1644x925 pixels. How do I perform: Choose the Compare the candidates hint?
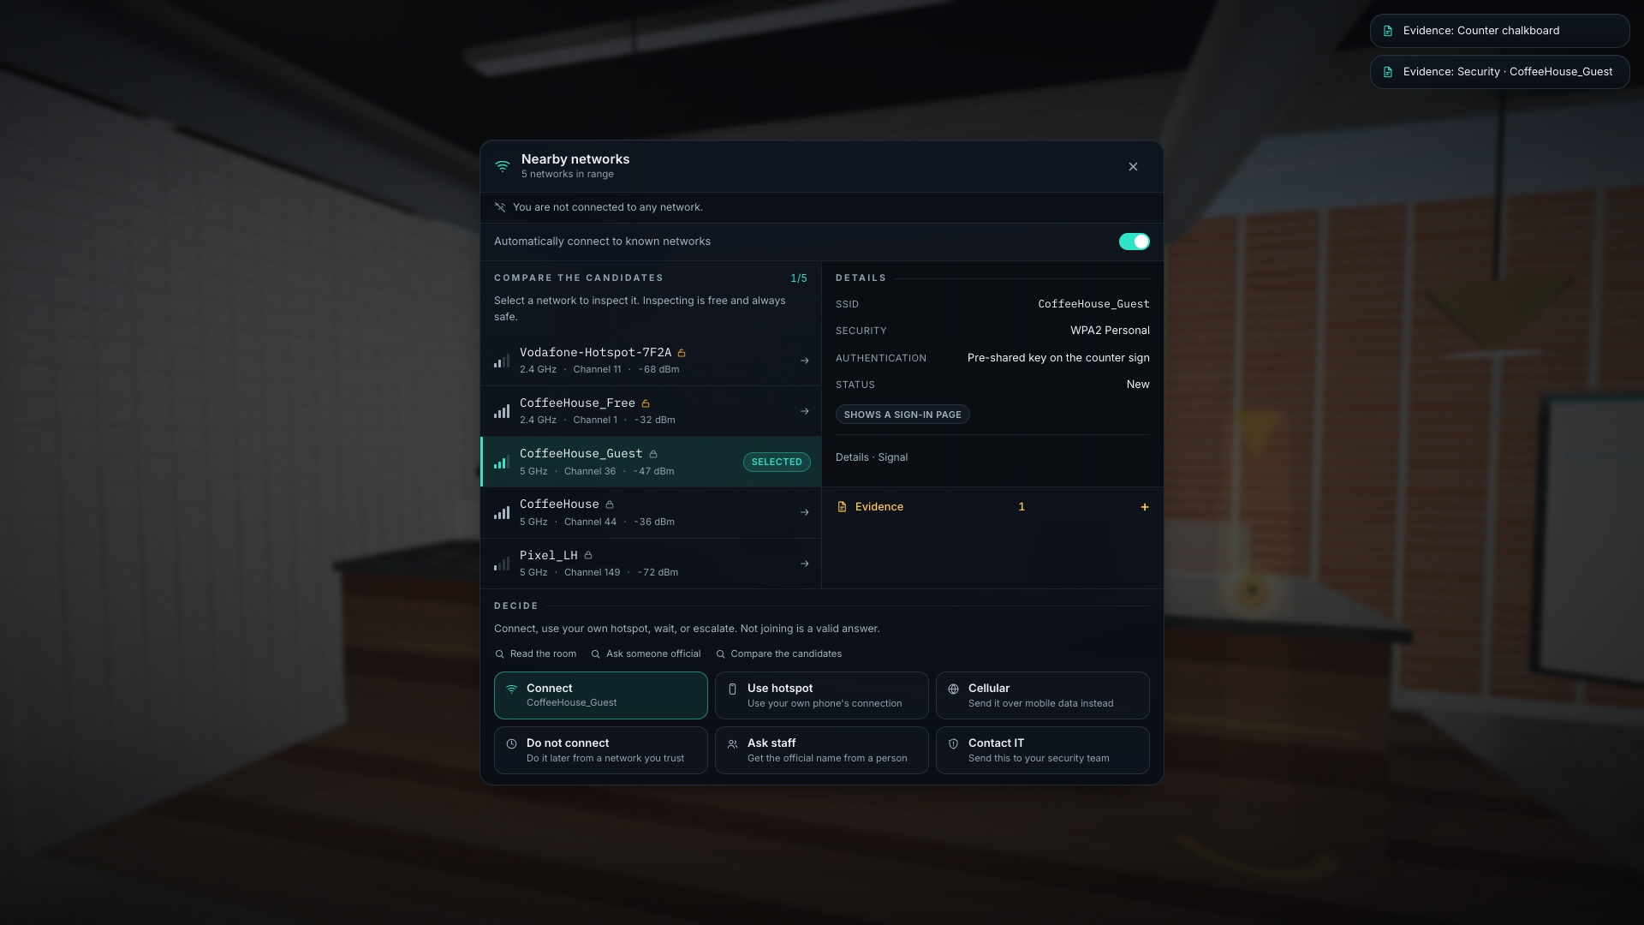click(x=778, y=653)
